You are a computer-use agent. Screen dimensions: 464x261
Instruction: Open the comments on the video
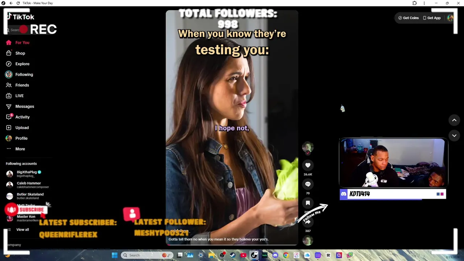click(308, 184)
